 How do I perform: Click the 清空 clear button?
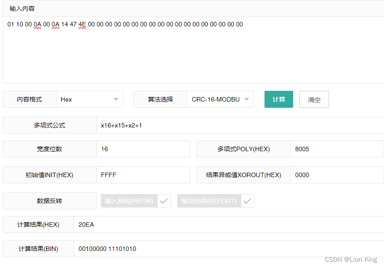tap(314, 99)
